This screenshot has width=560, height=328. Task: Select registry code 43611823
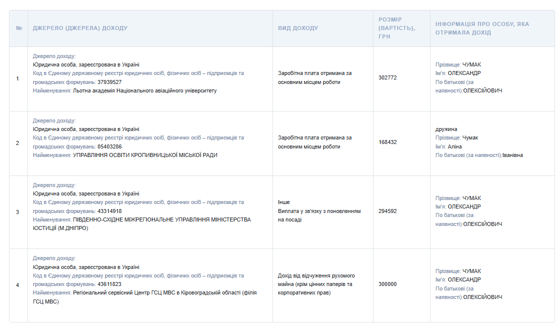[109, 284]
